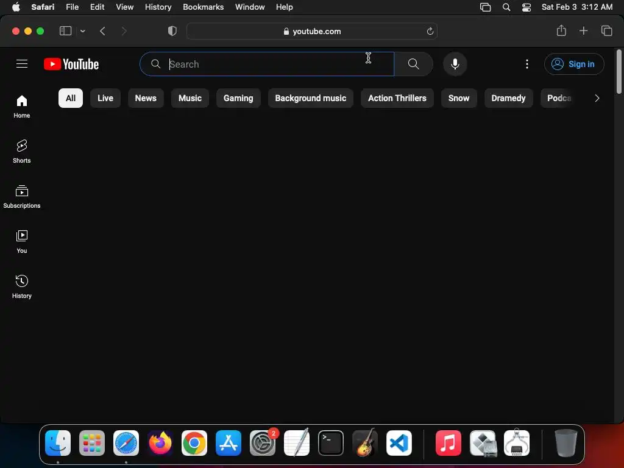Show Safari tab overview
Screen dimensions: 624x468
click(606, 30)
